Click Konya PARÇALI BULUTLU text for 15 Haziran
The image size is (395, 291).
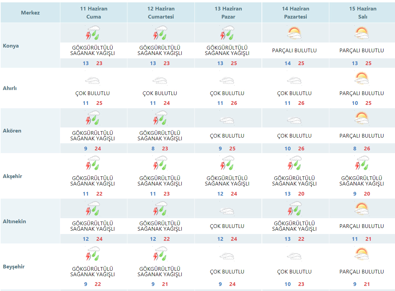[x=362, y=51]
